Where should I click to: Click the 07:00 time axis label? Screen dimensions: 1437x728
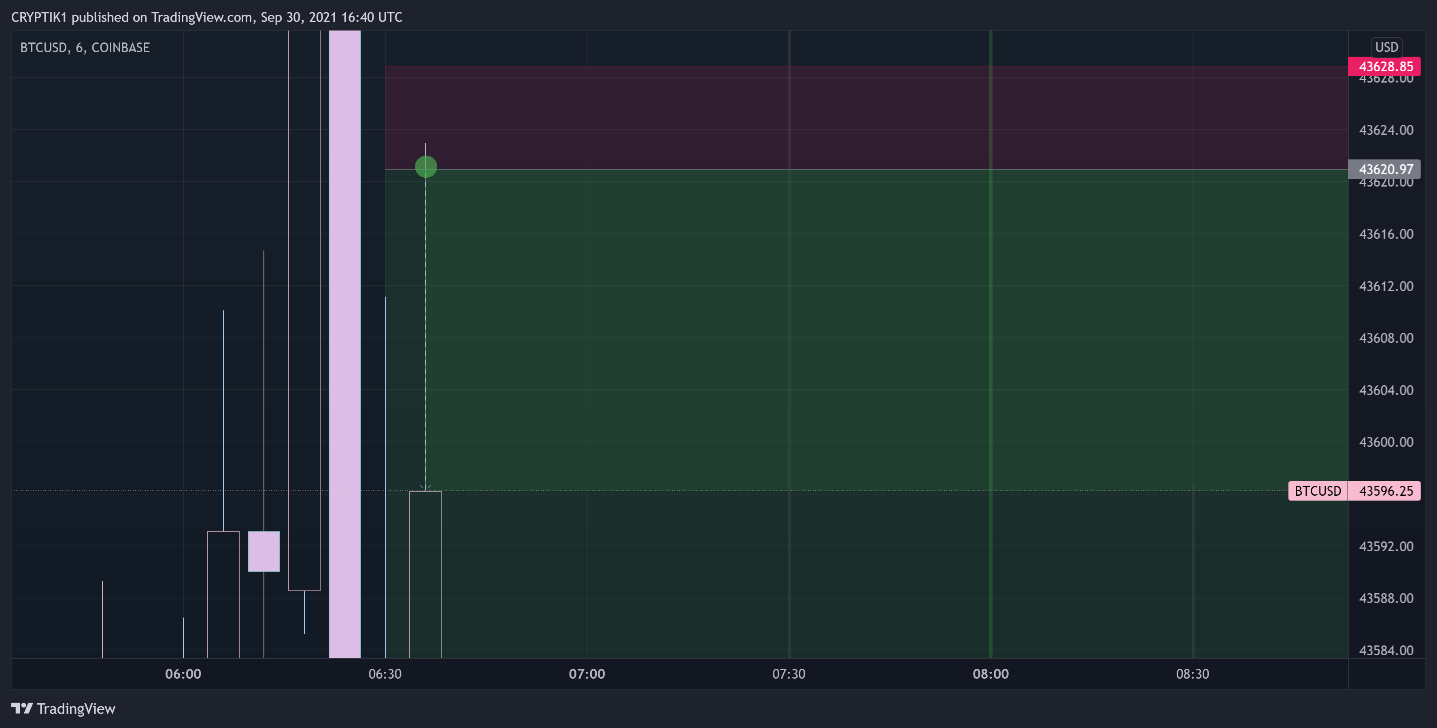click(587, 674)
